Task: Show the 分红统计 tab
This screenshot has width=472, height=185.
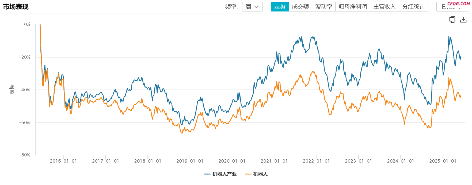Action: (x=414, y=7)
